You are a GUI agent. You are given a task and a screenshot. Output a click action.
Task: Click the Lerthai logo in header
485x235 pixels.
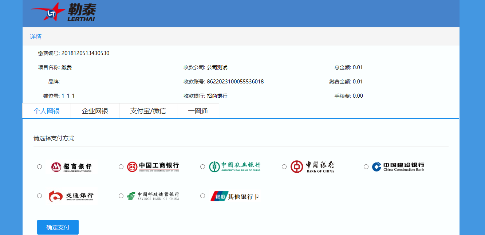tap(63, 12)
